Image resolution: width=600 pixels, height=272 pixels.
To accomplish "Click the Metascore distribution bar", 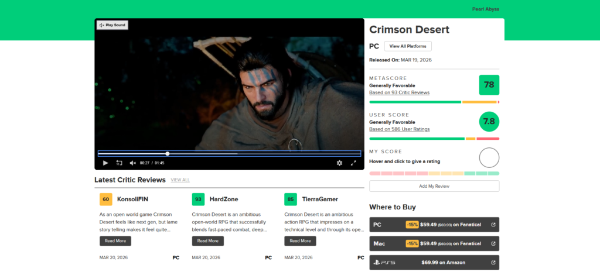I will click(x=434, y=102).
